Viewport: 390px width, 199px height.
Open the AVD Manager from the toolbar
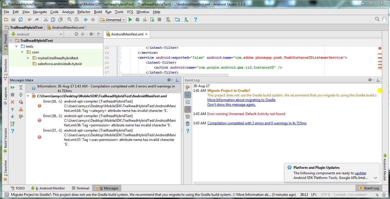click(x=168, y=20)
